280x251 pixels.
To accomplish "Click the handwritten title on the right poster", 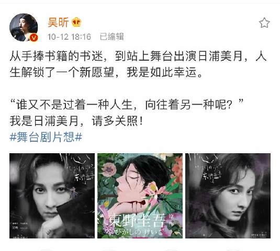I will pos(205,168).
